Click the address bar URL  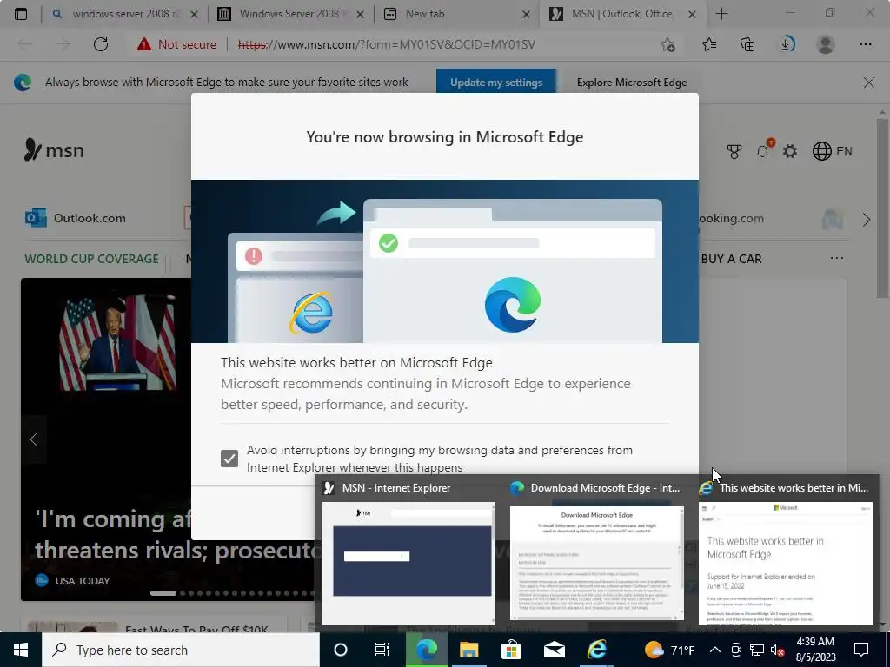click(x=387, y=44)
